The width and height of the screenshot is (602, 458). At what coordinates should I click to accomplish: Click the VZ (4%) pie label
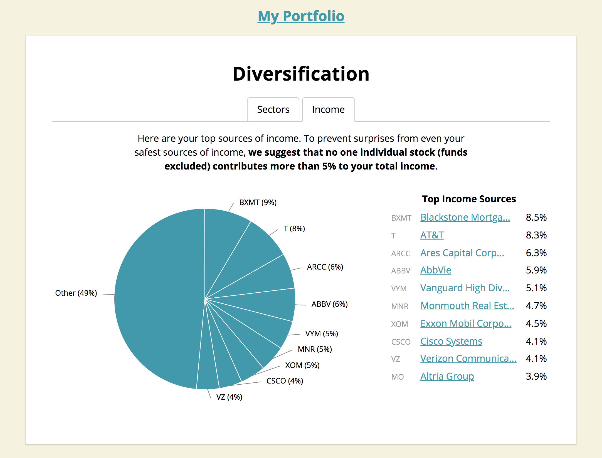coord(229,397)
